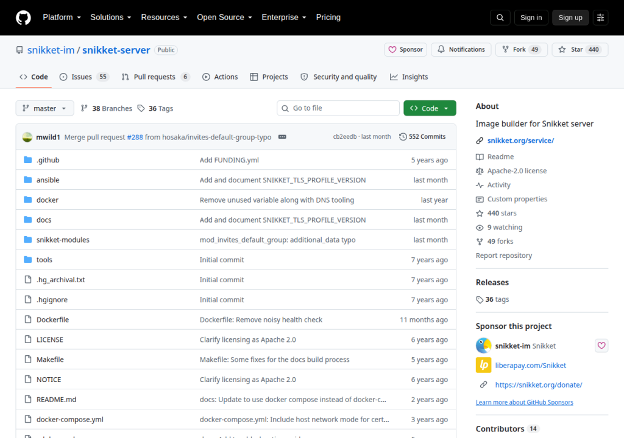Click the tag icon next to 36 Tags
The image size is (624, 438).
141,108
